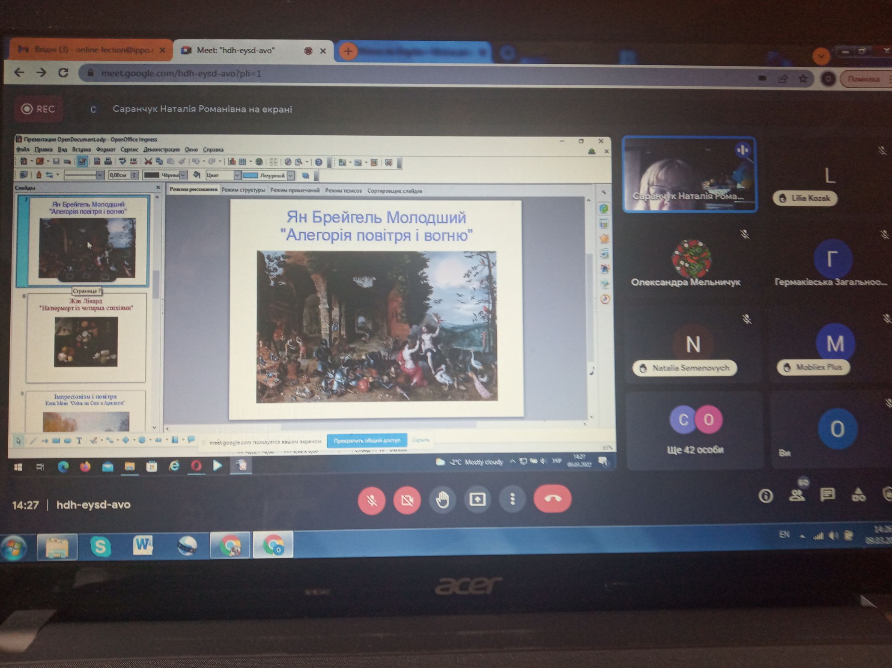The height and width of the screenshot is (668, 892).
Task: Select the Жак Лінард slide 8 thumbnail
Action: [86, 337]
